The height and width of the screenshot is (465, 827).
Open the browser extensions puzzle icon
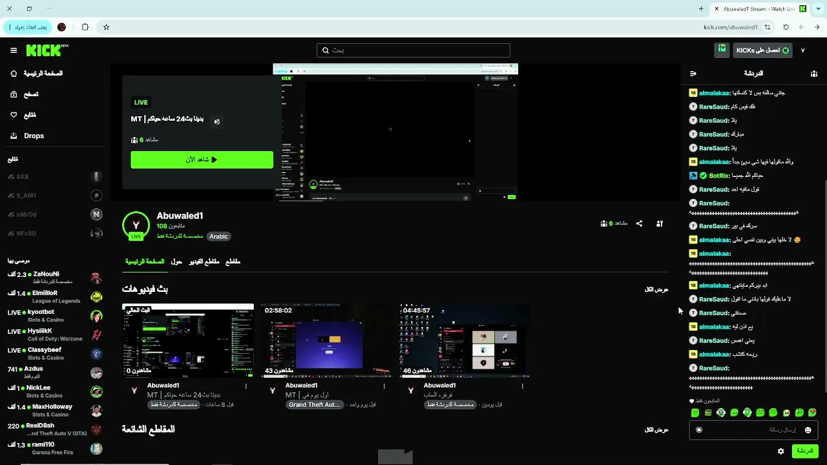85,27
